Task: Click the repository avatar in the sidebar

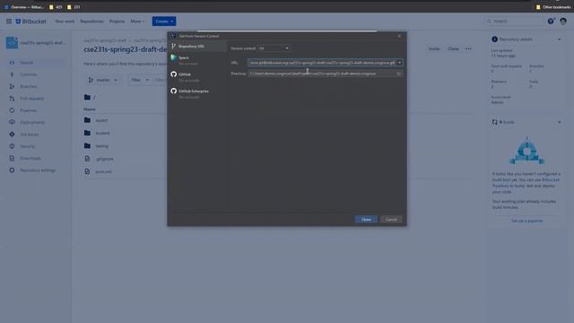Action: (12, 43)
